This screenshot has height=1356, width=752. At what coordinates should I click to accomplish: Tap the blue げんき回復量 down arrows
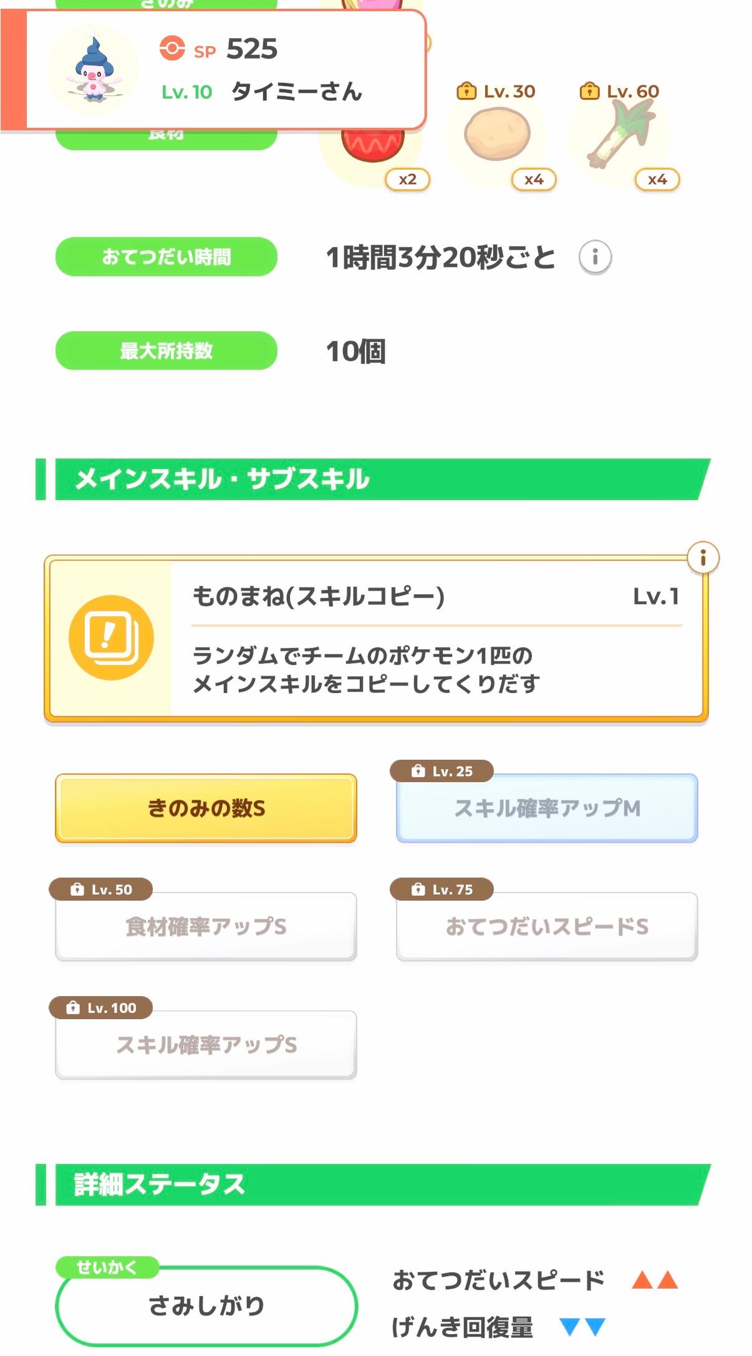(x=582, y=1327)
